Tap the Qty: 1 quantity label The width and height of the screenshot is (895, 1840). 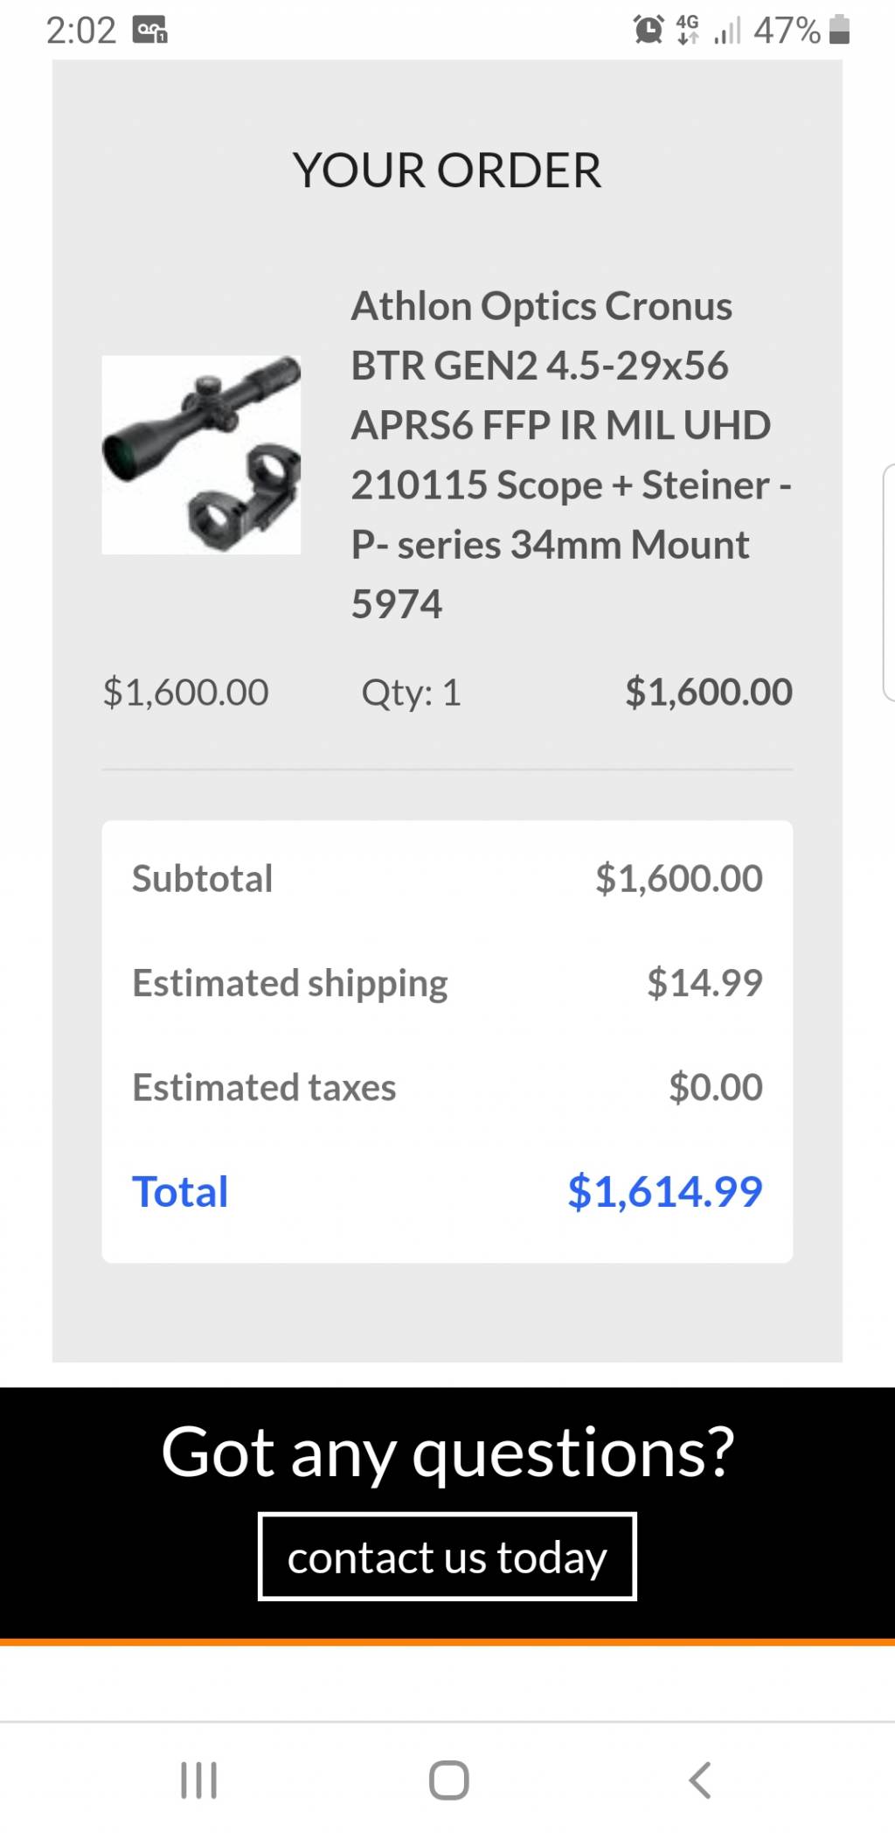[411, 693]
